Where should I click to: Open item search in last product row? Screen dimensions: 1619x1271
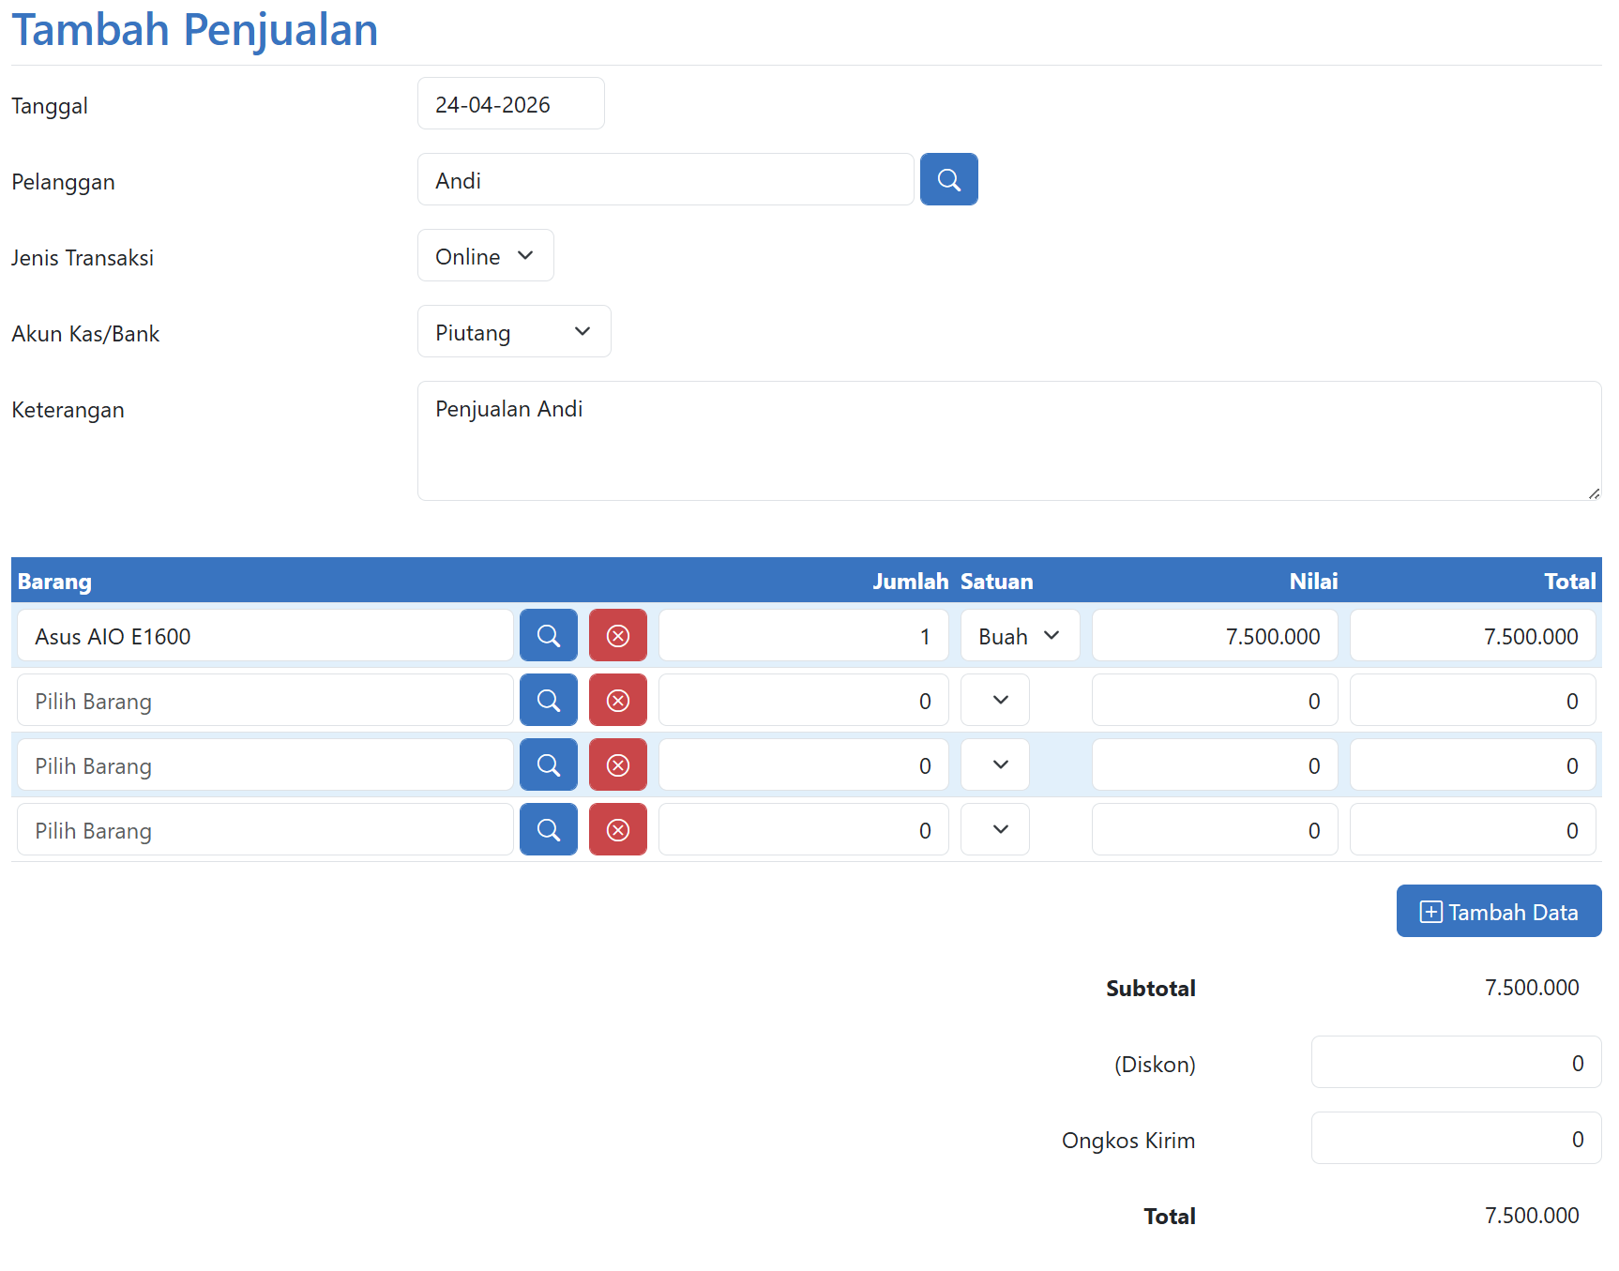[549, 830]
